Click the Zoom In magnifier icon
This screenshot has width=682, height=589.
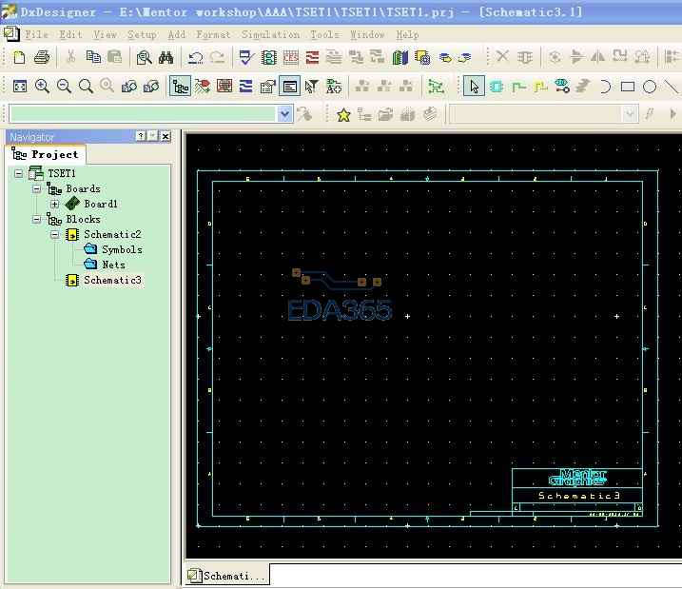coord(42,87)
